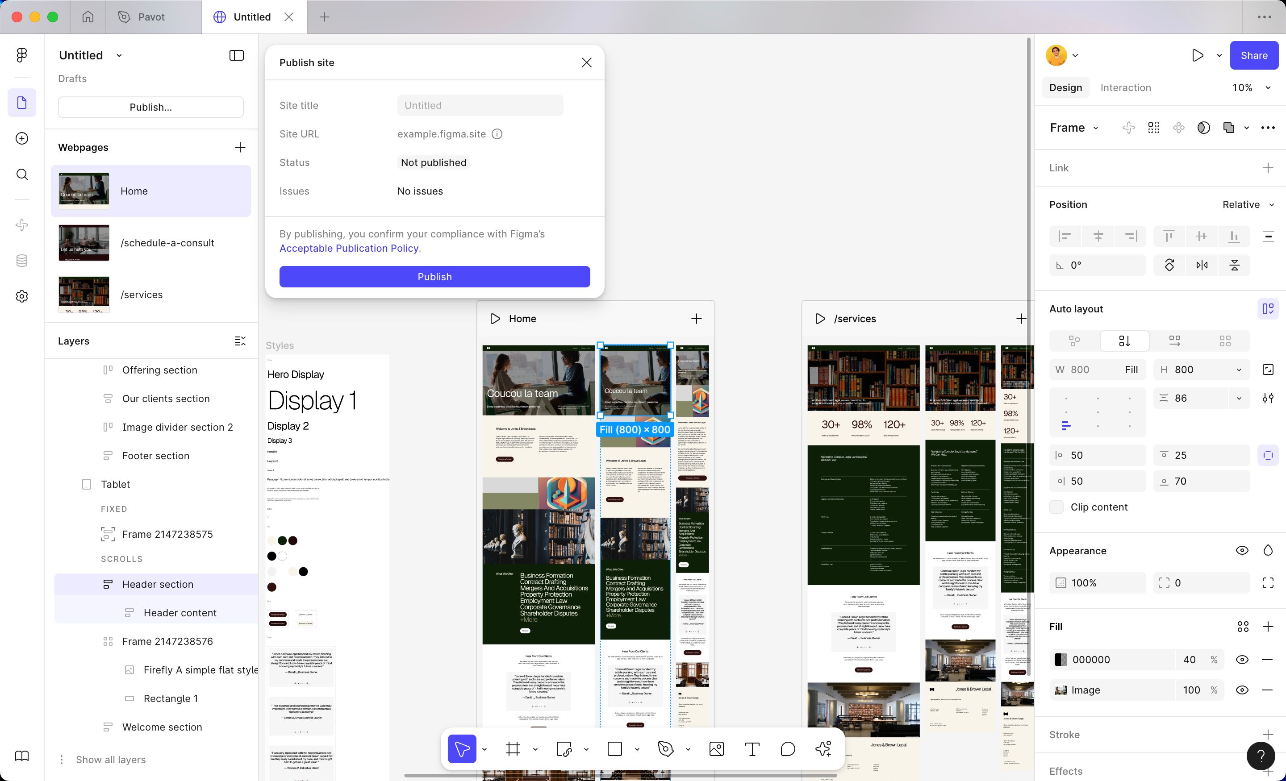Open site Settings gear in left rail

[21, 296]
